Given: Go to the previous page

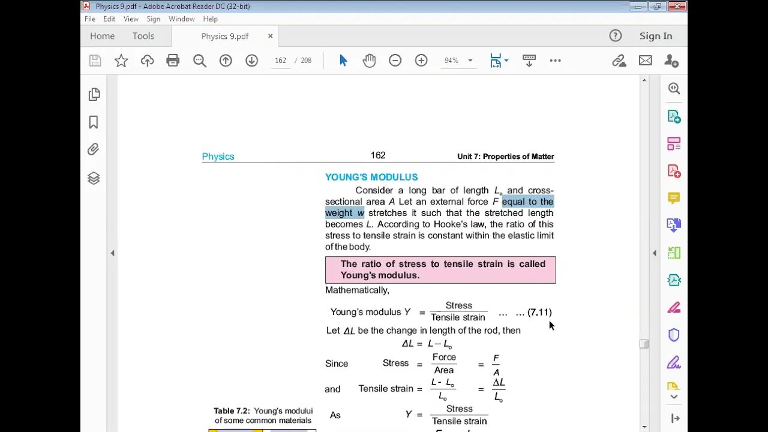Looking at the screenshot, I should (226, 61).
